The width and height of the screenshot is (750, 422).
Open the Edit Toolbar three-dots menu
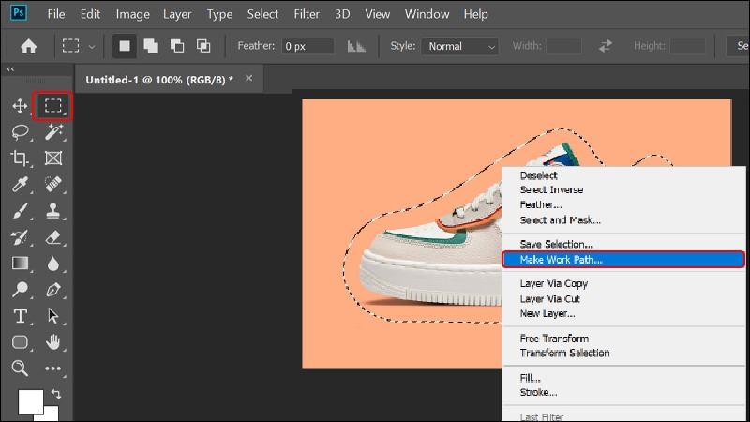tap(52, 369)
